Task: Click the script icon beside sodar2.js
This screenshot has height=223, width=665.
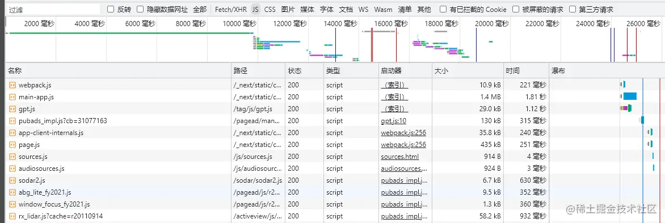Action: (x=12, y=180)
